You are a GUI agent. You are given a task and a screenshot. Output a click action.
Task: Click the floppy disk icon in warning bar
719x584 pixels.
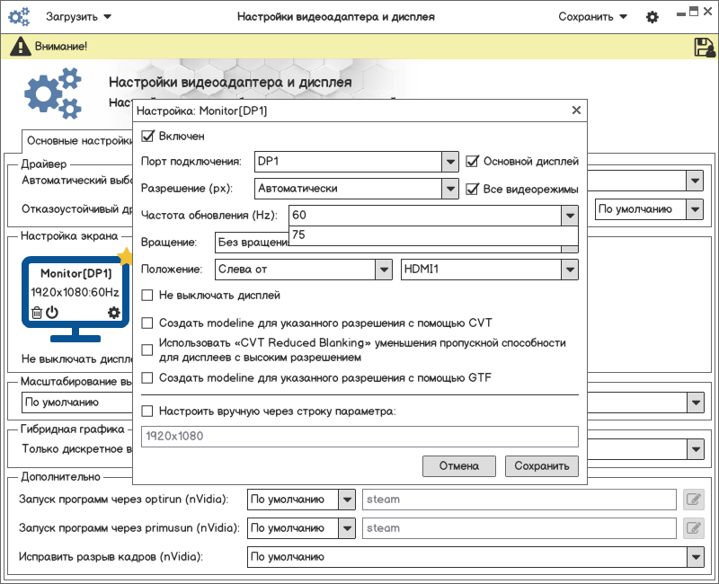click(x=704, y=47)
